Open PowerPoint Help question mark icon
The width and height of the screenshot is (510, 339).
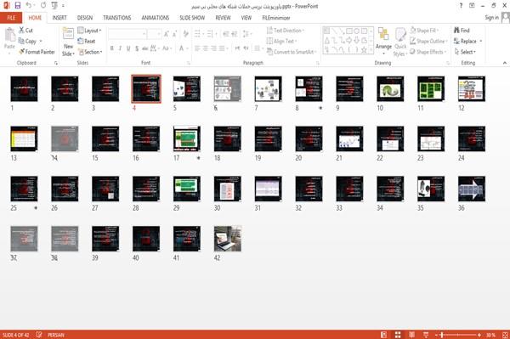pos(461,6)
